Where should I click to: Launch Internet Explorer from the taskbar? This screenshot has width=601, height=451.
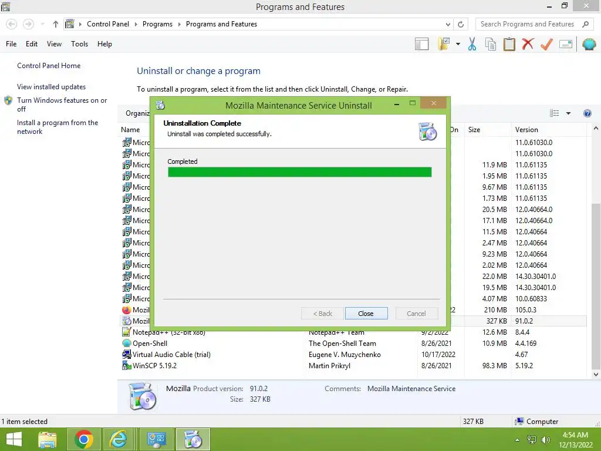pos(117,439)
